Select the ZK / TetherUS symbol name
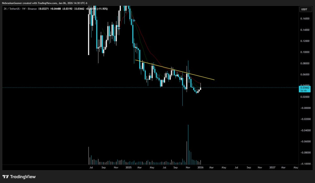This screenshot has width=315, height=183. point(11,9)
